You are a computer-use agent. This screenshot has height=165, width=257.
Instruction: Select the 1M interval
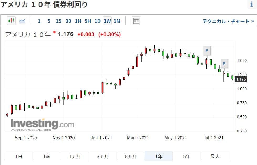click(117, 21)
